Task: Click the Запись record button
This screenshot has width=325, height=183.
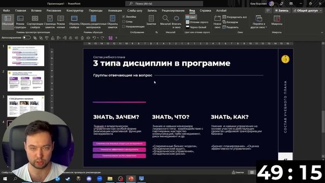Action: 281,10
